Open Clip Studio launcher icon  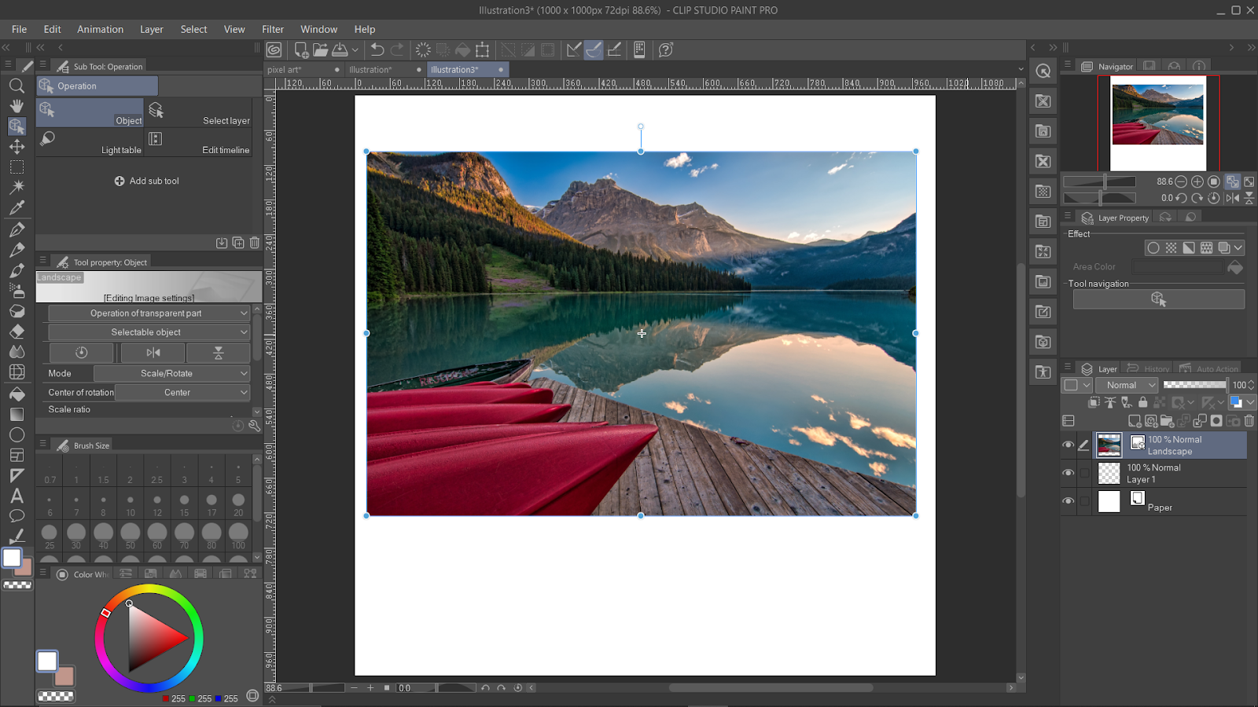point(274,50)
